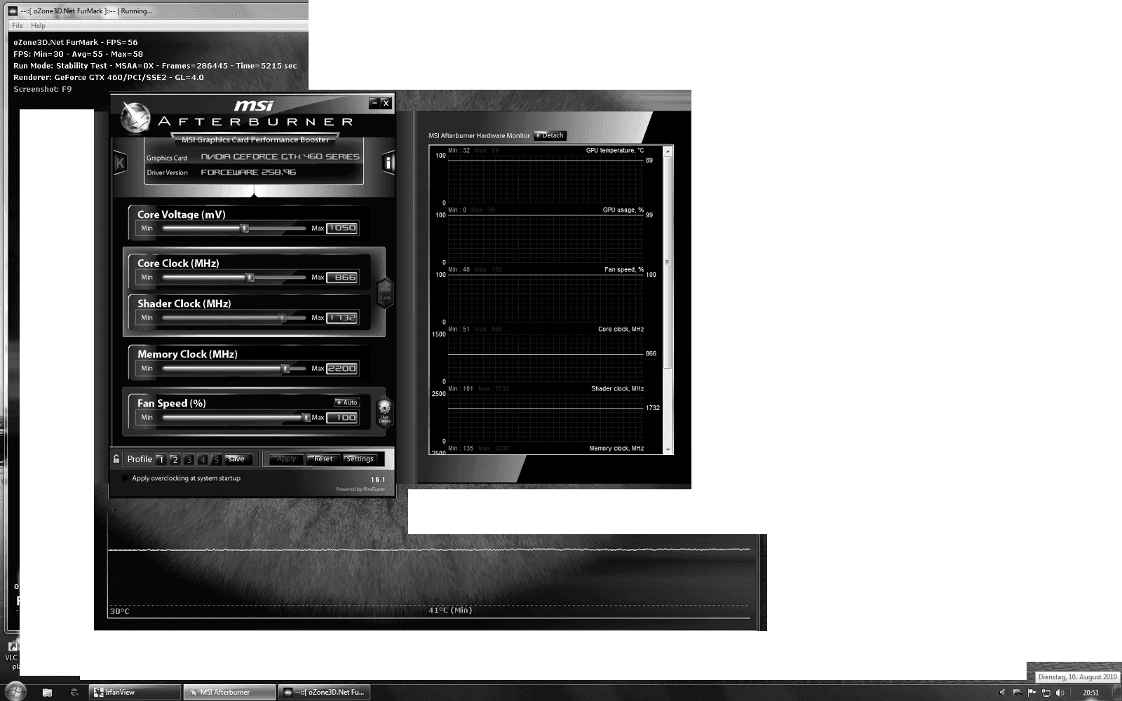Click the network icon in system tray

(1046, 693)
